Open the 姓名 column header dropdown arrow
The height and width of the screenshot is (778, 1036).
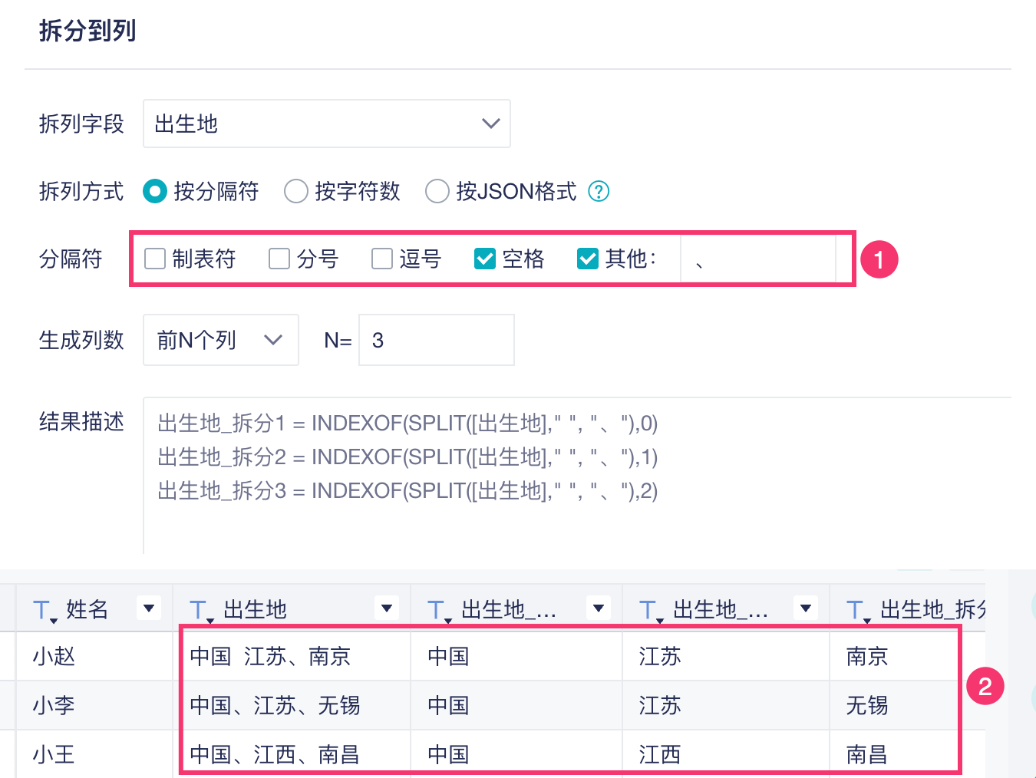(149, 608)
